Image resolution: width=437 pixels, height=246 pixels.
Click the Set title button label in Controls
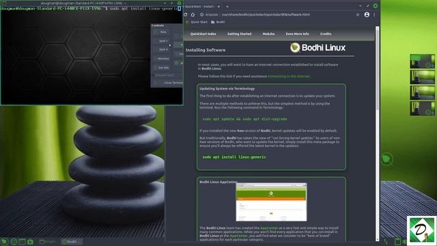pos(164,68)
